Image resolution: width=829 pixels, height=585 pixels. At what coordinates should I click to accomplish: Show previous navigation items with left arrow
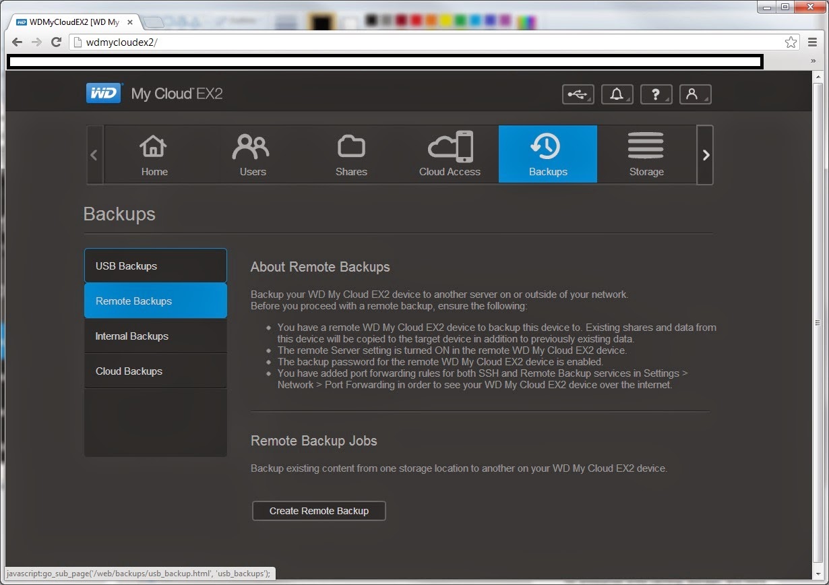[94, 155]
